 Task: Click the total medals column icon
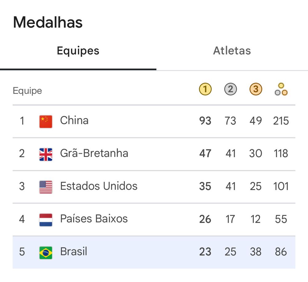point(281,89)
